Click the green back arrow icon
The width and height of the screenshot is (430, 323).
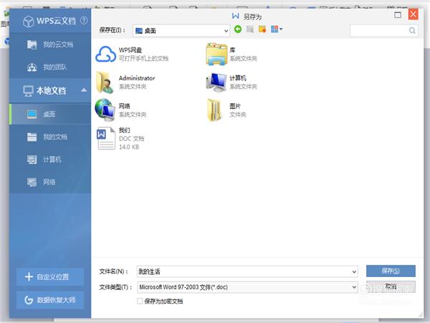238,29
